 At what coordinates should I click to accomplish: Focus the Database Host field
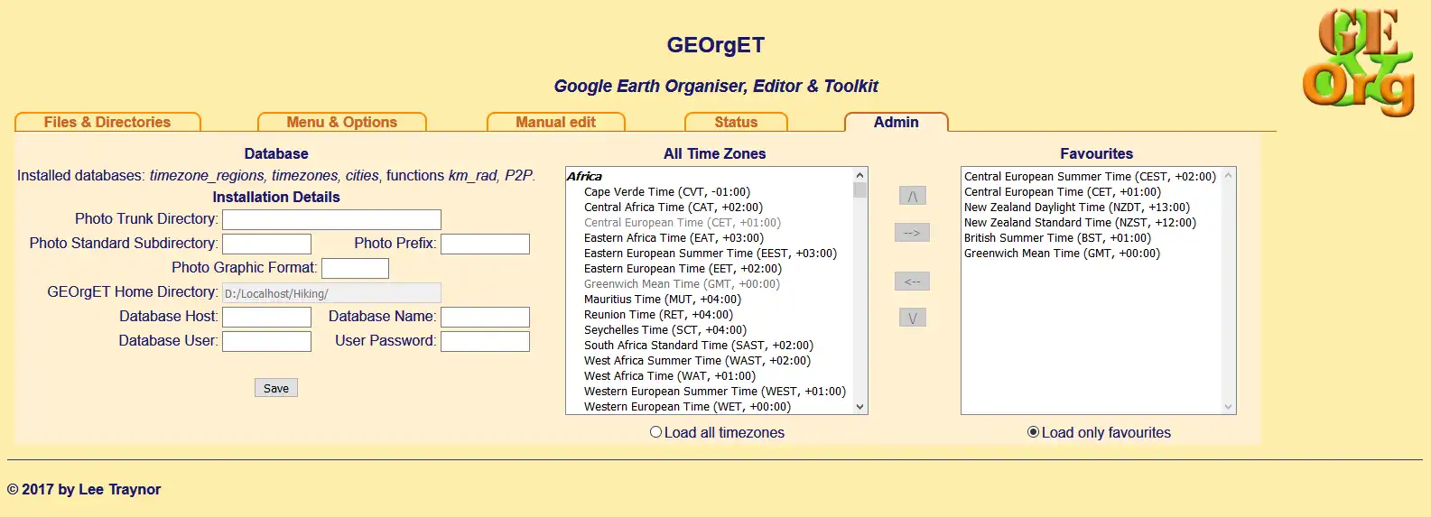[x=266, y=317]
